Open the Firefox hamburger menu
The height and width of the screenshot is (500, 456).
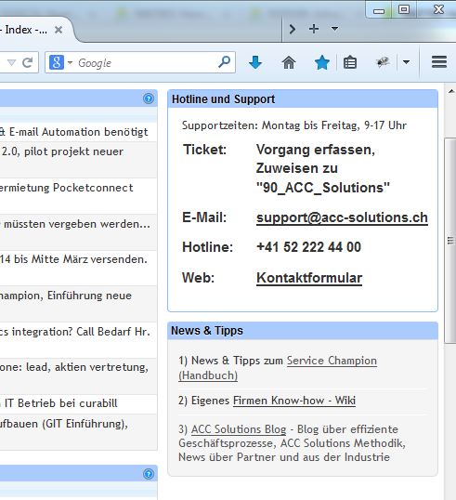439,62
